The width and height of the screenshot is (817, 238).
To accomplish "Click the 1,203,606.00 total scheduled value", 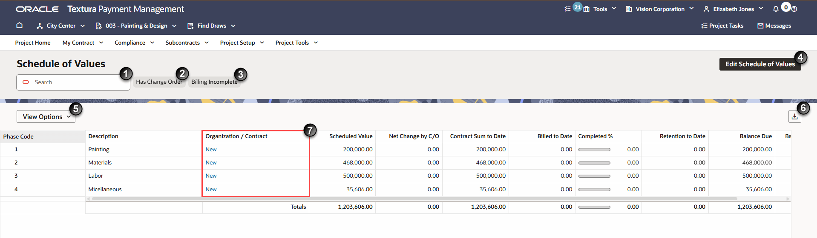I will pos(355,207).
